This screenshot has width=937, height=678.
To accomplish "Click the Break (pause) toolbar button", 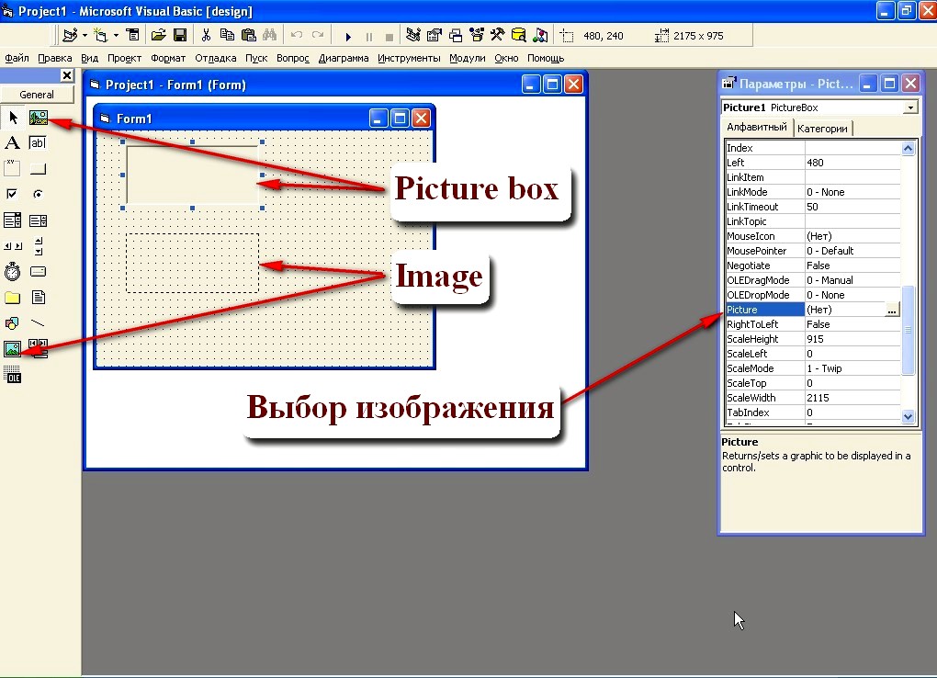I will [369, 36].
